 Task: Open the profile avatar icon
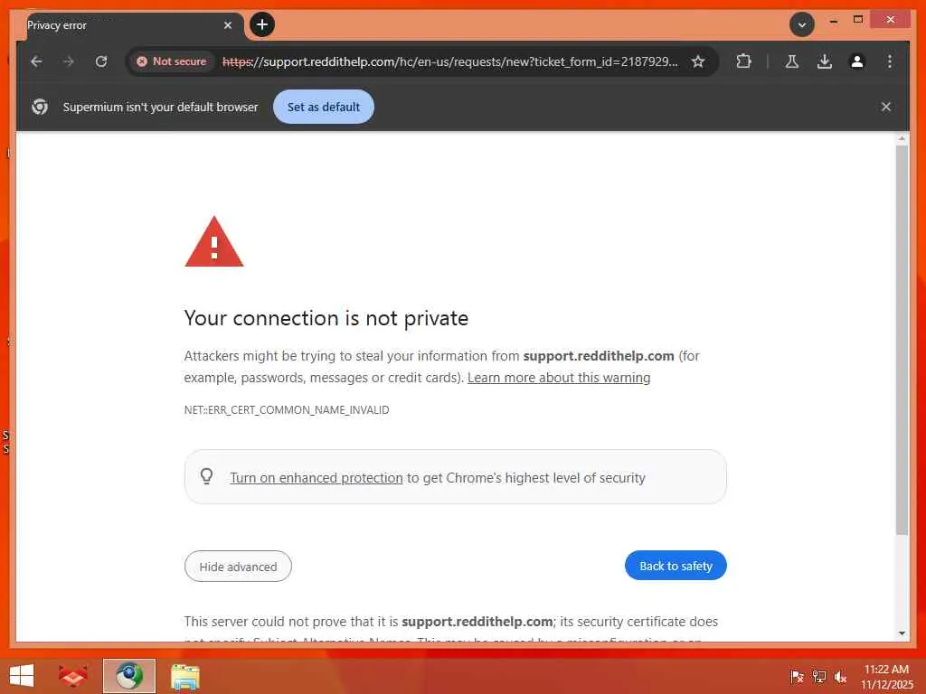[x=857, y=61]
